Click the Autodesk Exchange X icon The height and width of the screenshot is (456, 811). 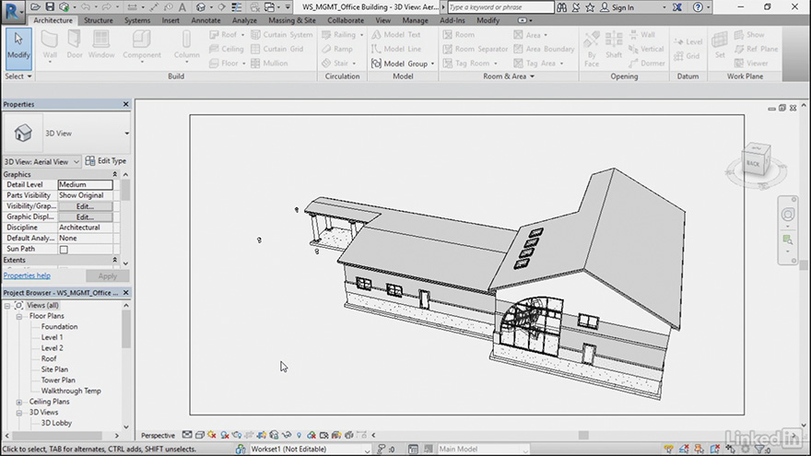pyautogui.click(x=677, y=7)
